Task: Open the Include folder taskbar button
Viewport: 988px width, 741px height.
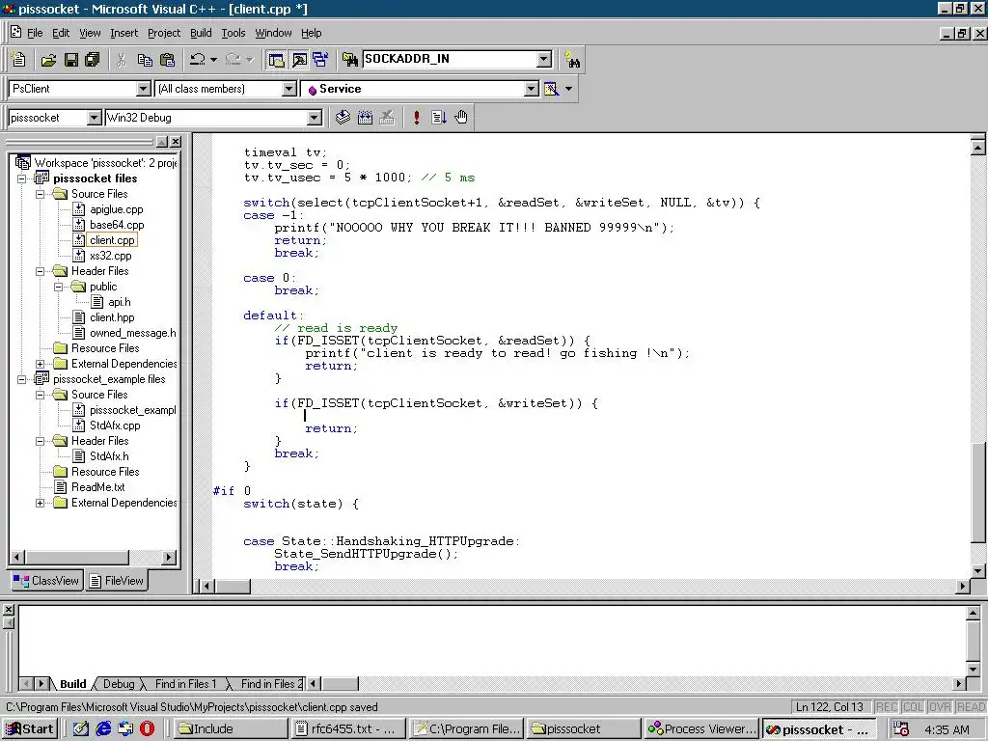Action: pos(230,729)
